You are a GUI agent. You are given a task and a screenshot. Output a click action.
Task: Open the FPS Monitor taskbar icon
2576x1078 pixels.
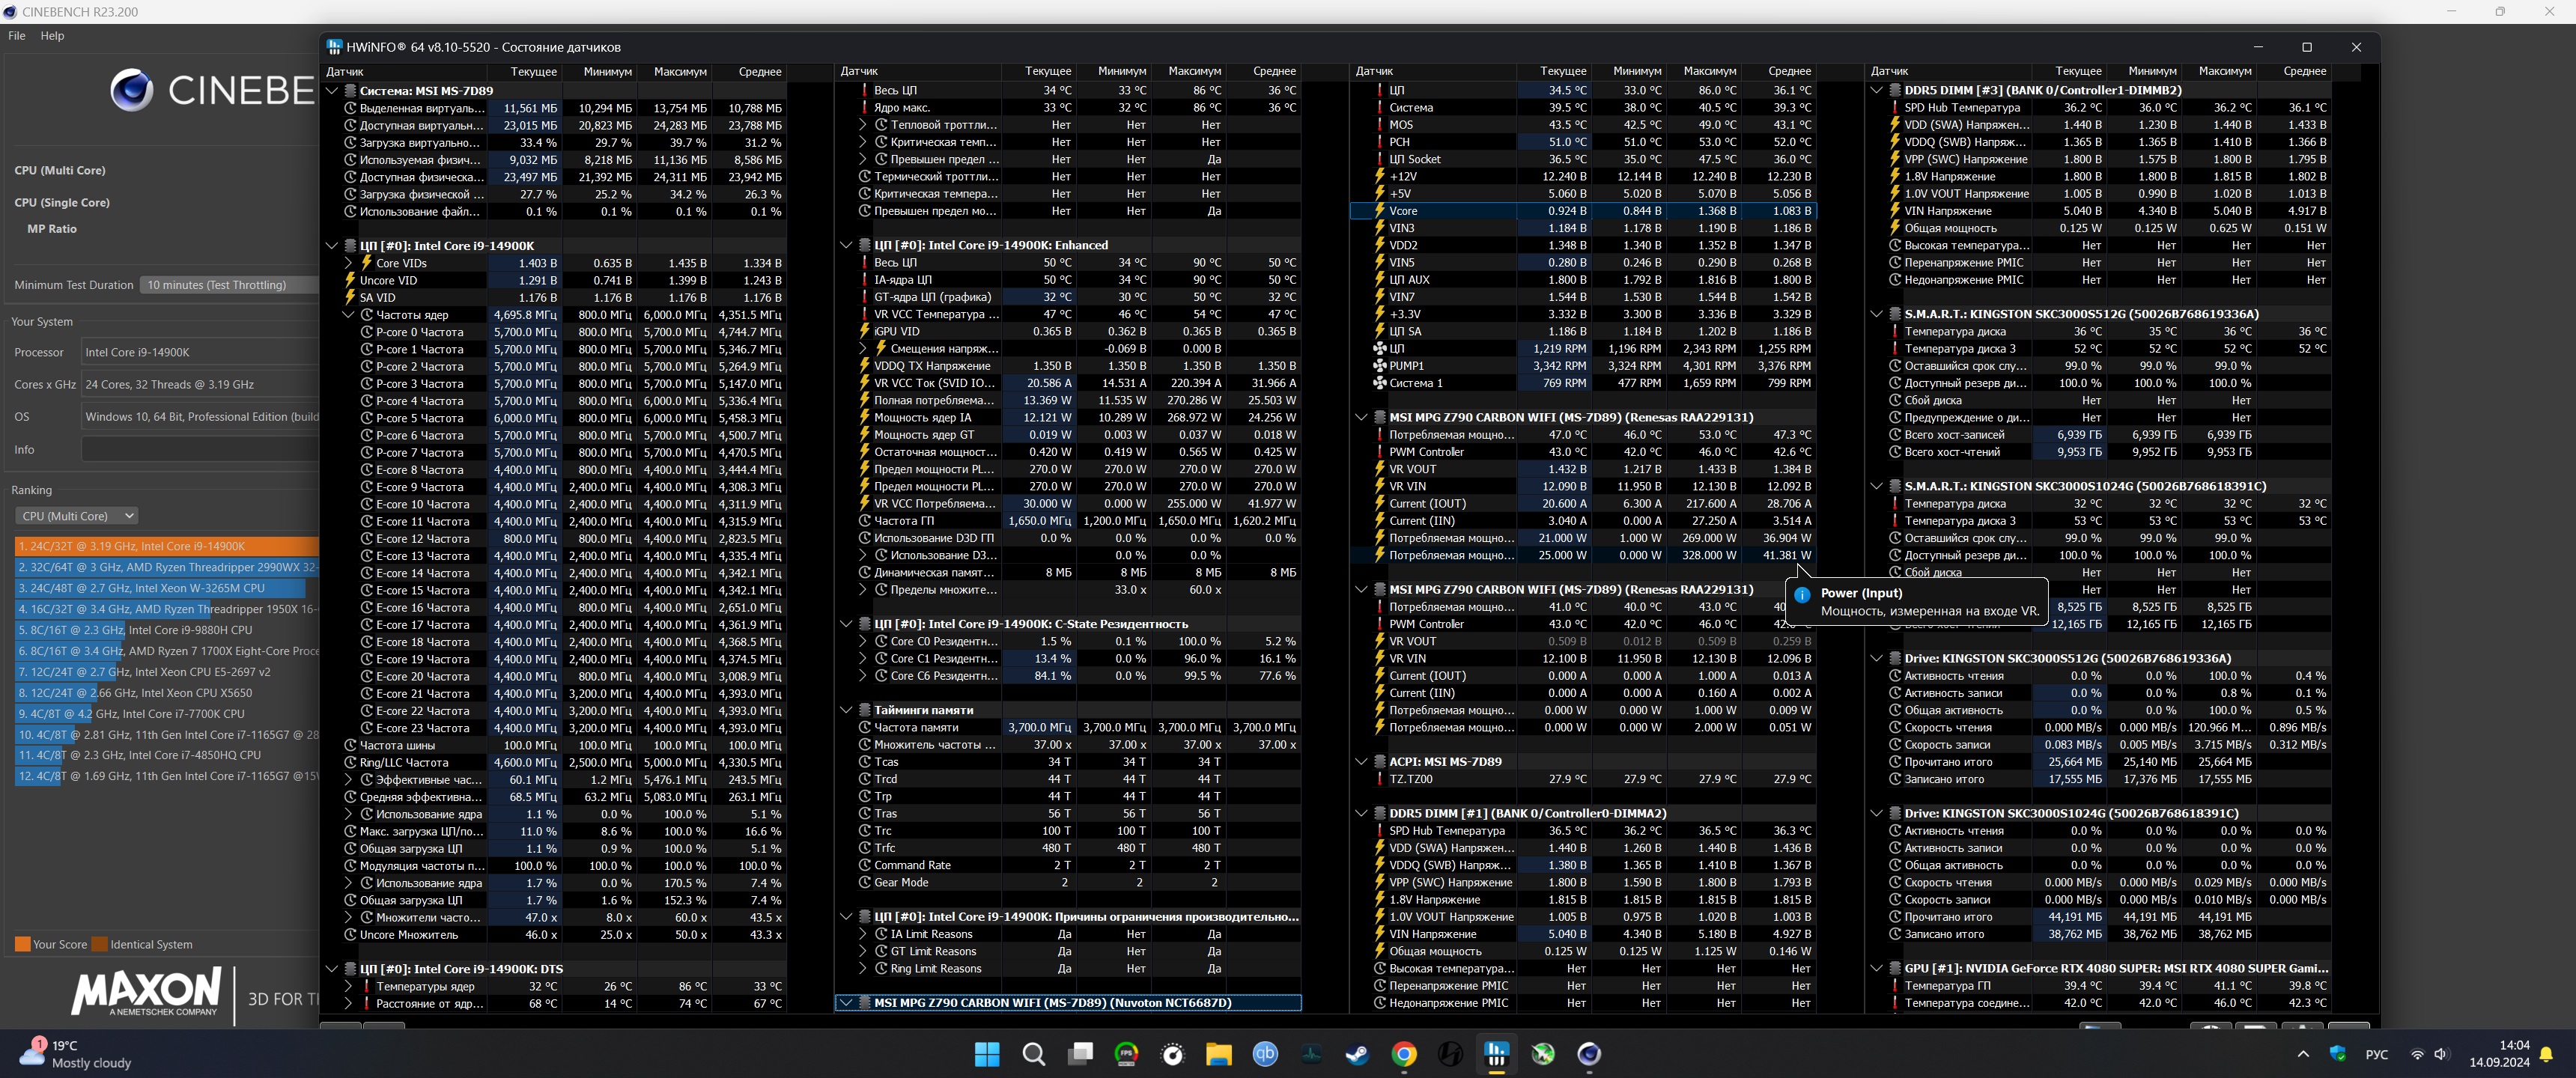click(1126, 1053)
